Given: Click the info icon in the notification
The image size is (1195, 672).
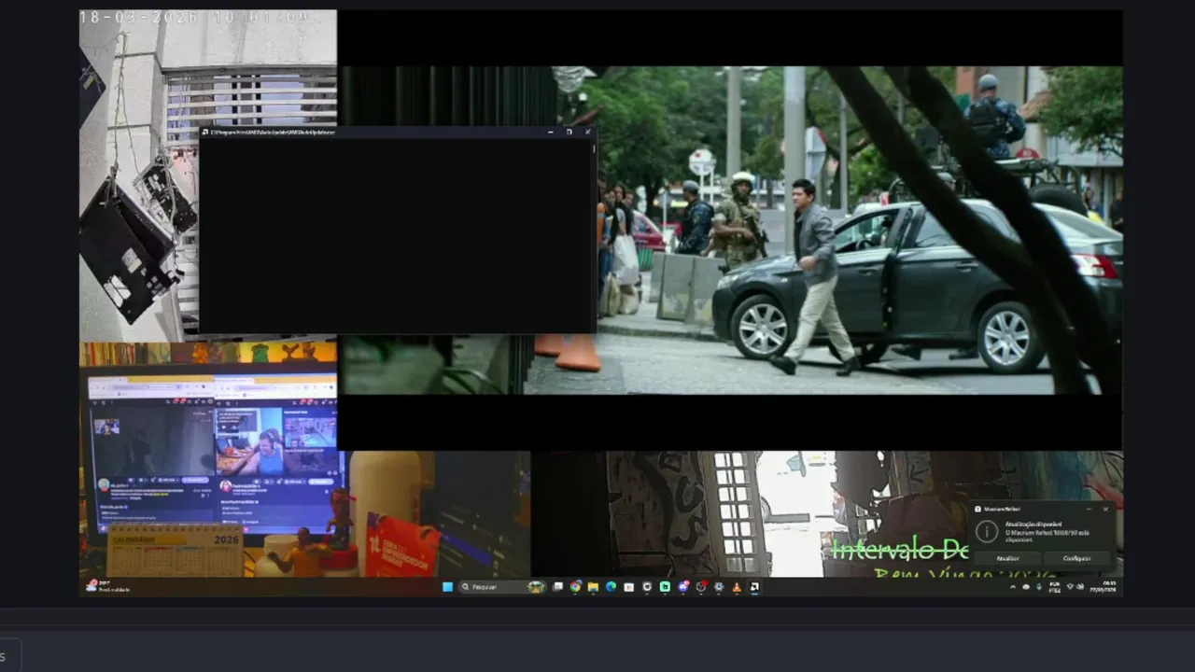Looking at the screenshot, I should (x=987, y=531).
